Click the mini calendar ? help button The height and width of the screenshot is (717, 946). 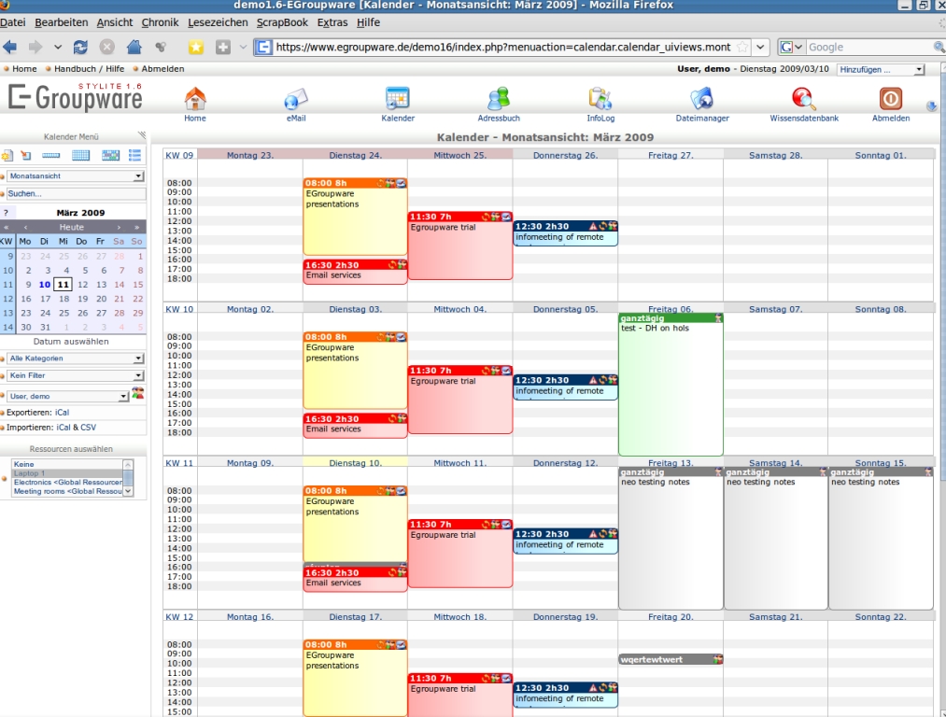tap(6, 213)
